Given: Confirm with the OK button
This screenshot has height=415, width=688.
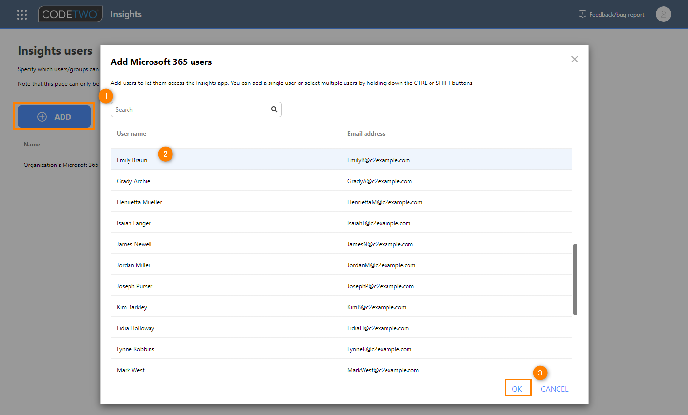Looking at the screenshot, I should 517,389.
